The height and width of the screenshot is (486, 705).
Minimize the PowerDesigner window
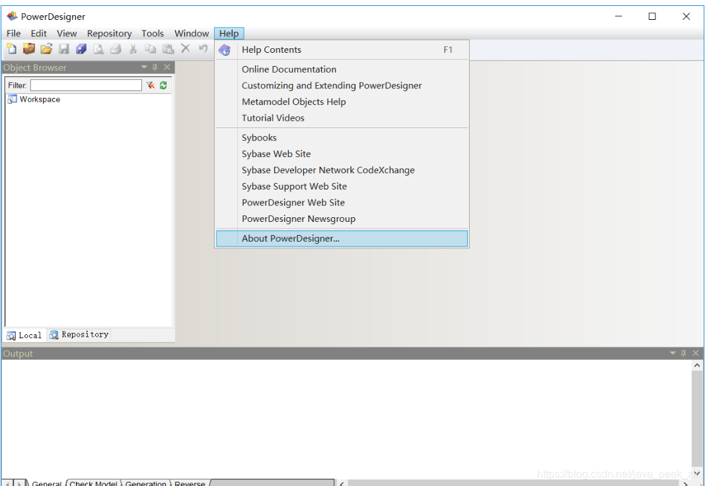click(618, 16)
